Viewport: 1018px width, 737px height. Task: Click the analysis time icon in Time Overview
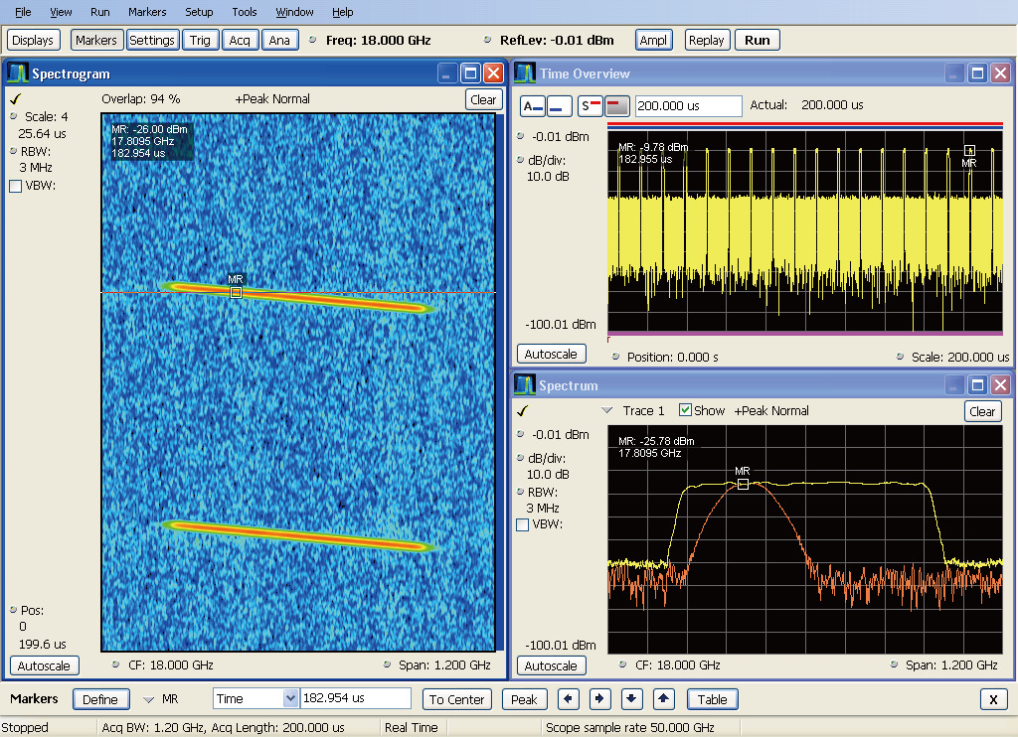(x=533, y=105)
